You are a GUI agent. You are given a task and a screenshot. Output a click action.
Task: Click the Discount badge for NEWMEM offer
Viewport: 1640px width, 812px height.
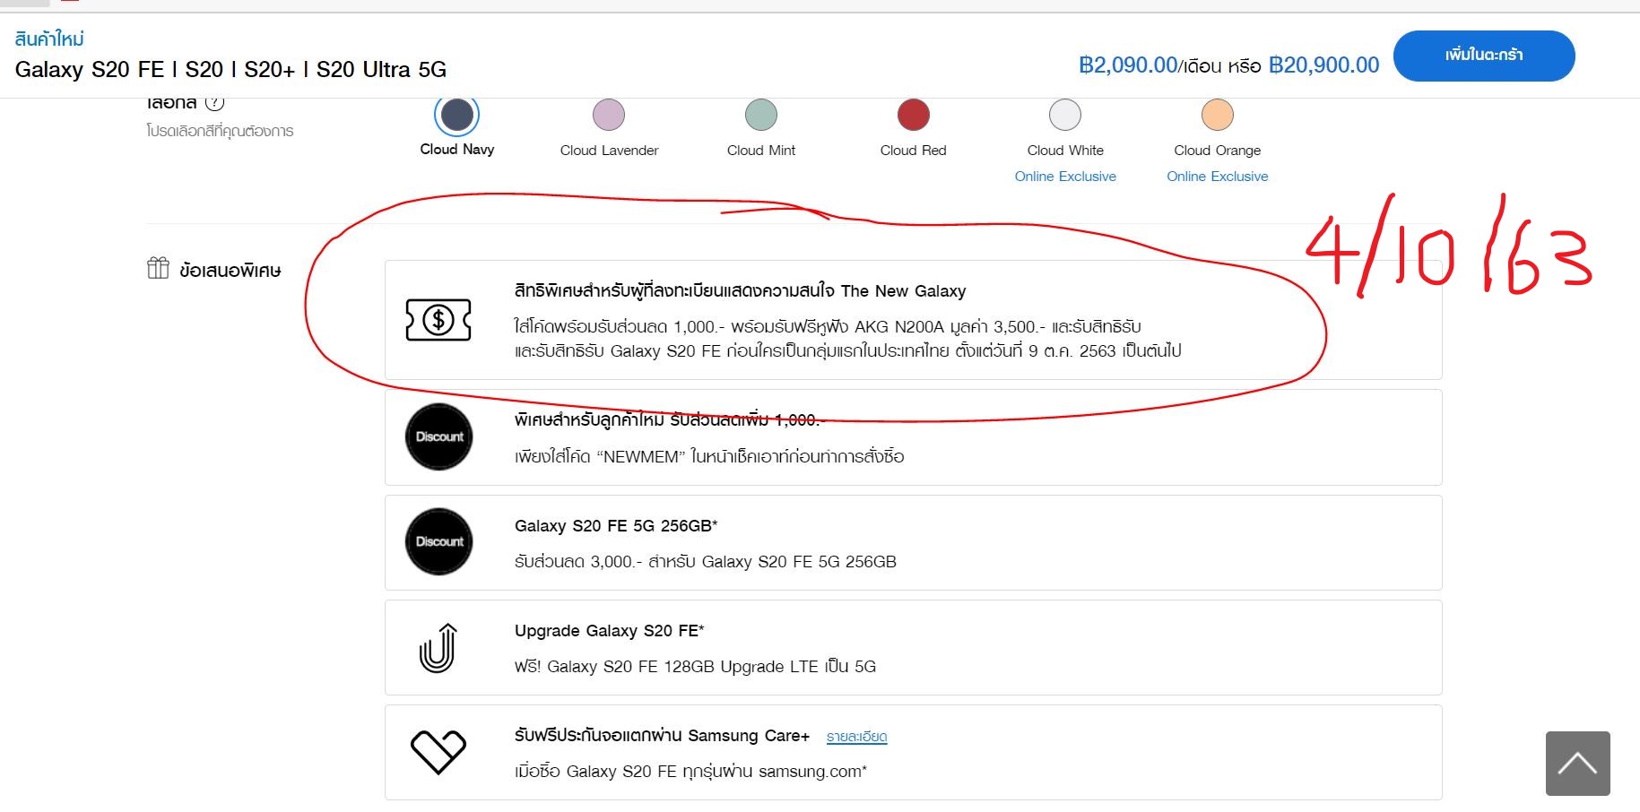coord(439,437)
